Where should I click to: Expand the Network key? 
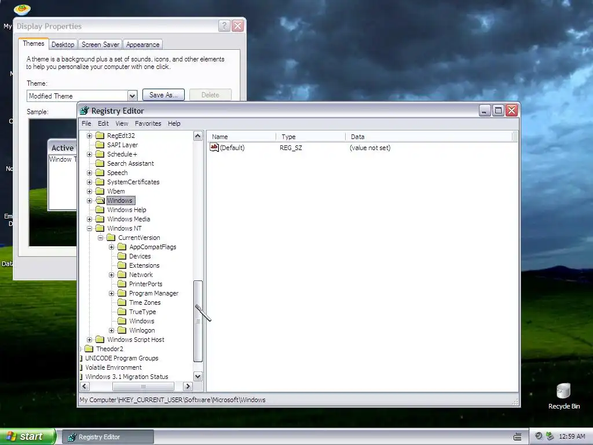[112, 275]
